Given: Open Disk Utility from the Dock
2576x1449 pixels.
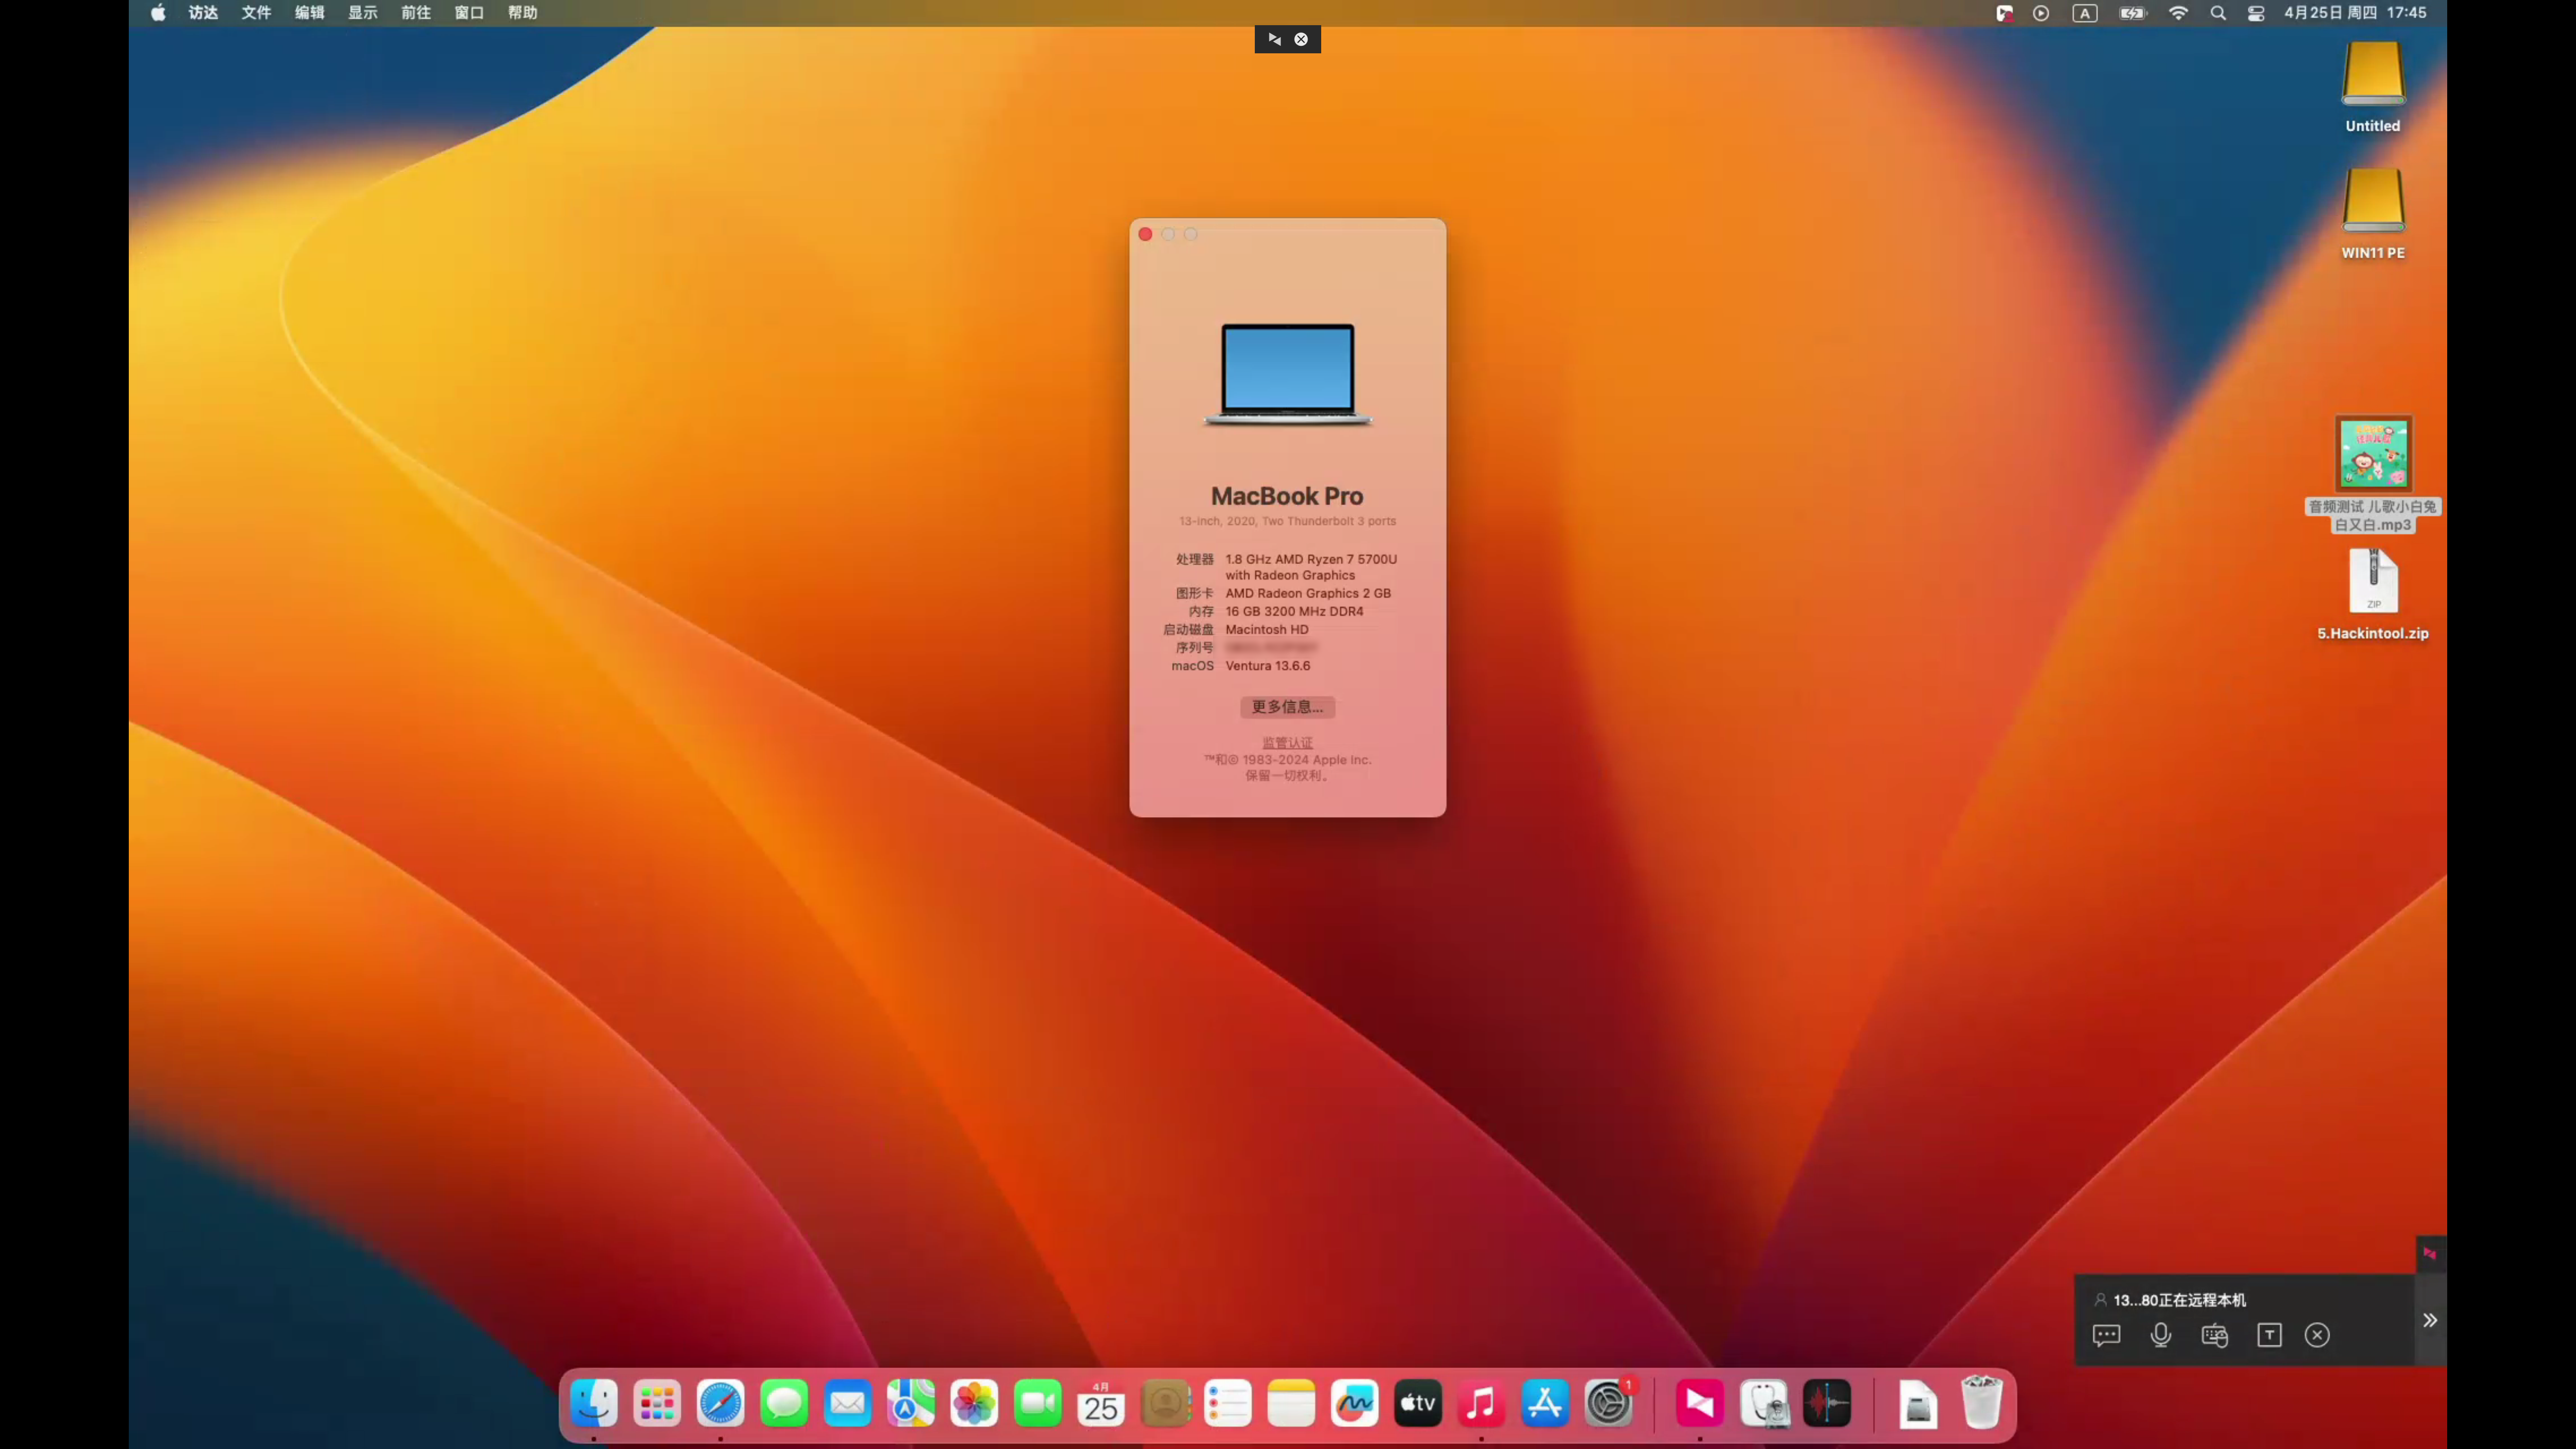Looking at the screenshot, I should coord(1764,1403).
